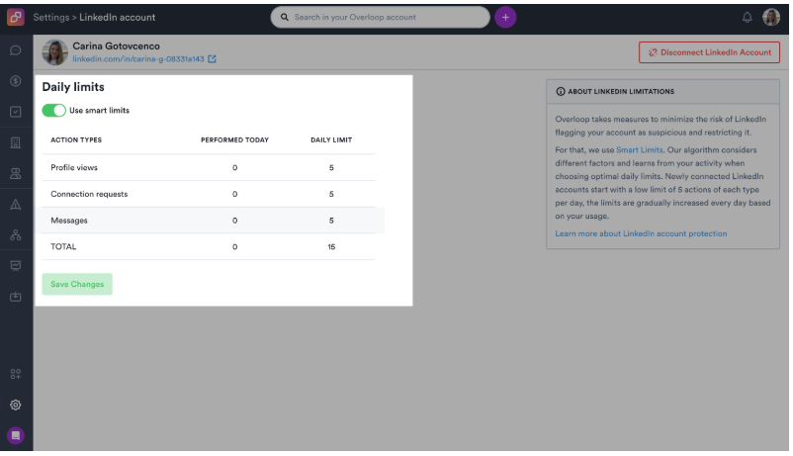
Task: Click Connection requests daily limit value 5
Action: click(331, 194)
